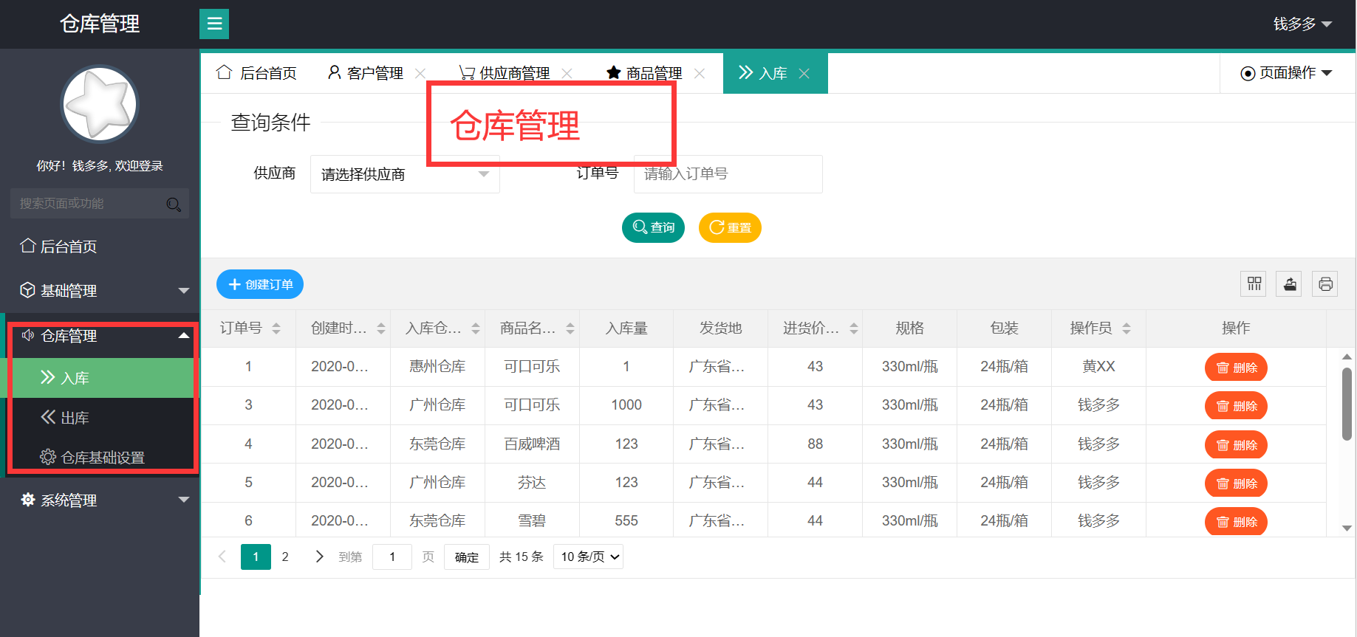Switch to the 供应商管理 tab

pos(505,73)
